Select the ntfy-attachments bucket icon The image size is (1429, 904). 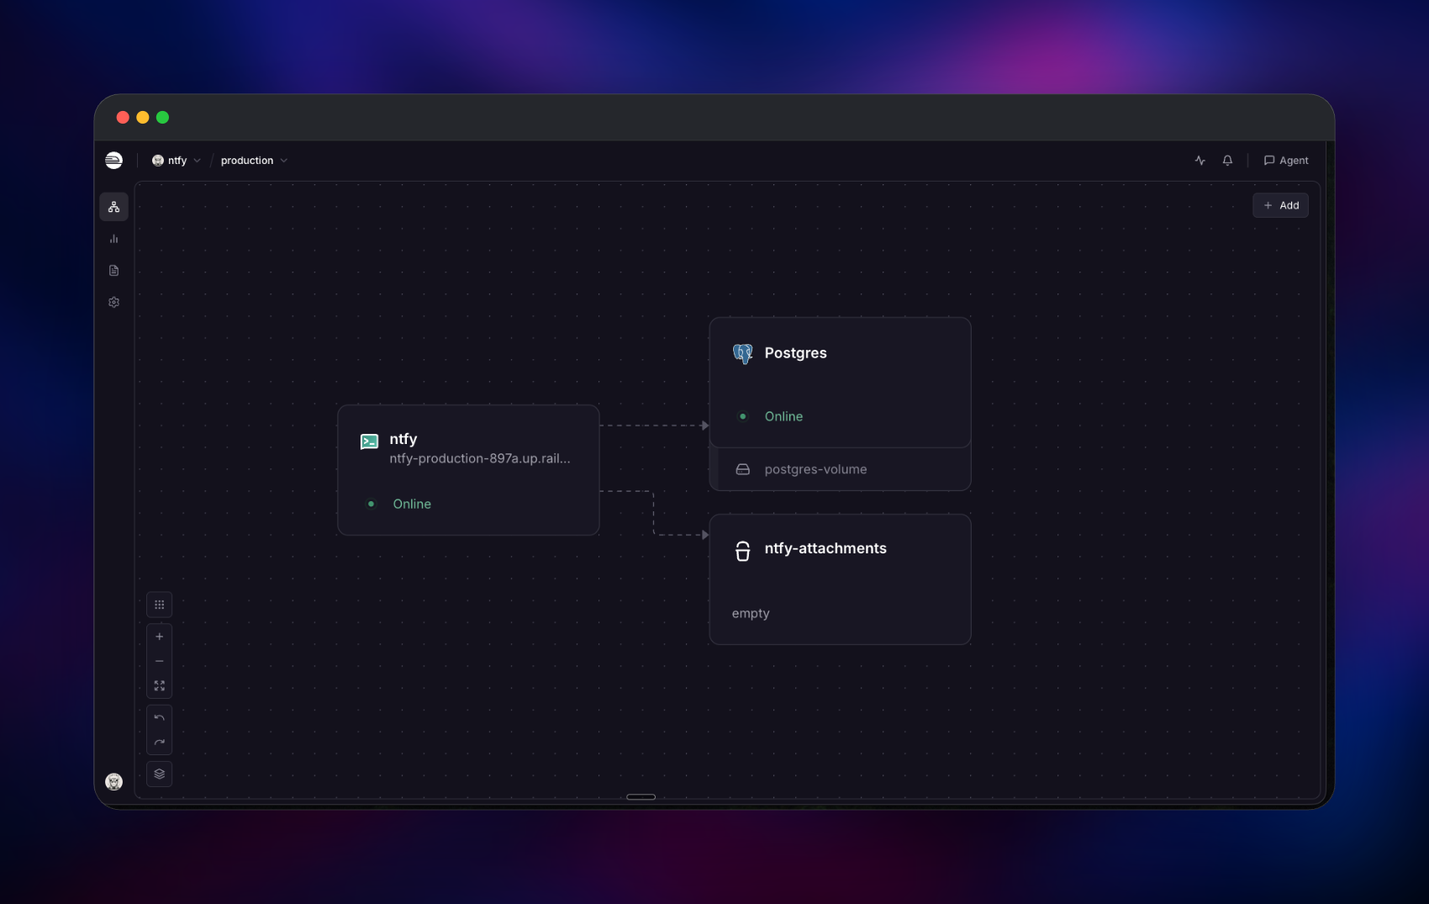(x=742, y=551)
